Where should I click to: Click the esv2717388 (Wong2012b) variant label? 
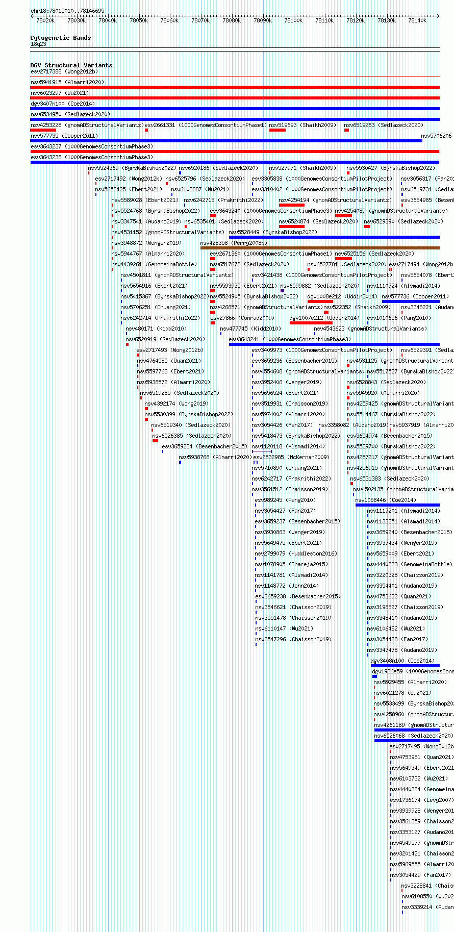(x=64, y=72)
